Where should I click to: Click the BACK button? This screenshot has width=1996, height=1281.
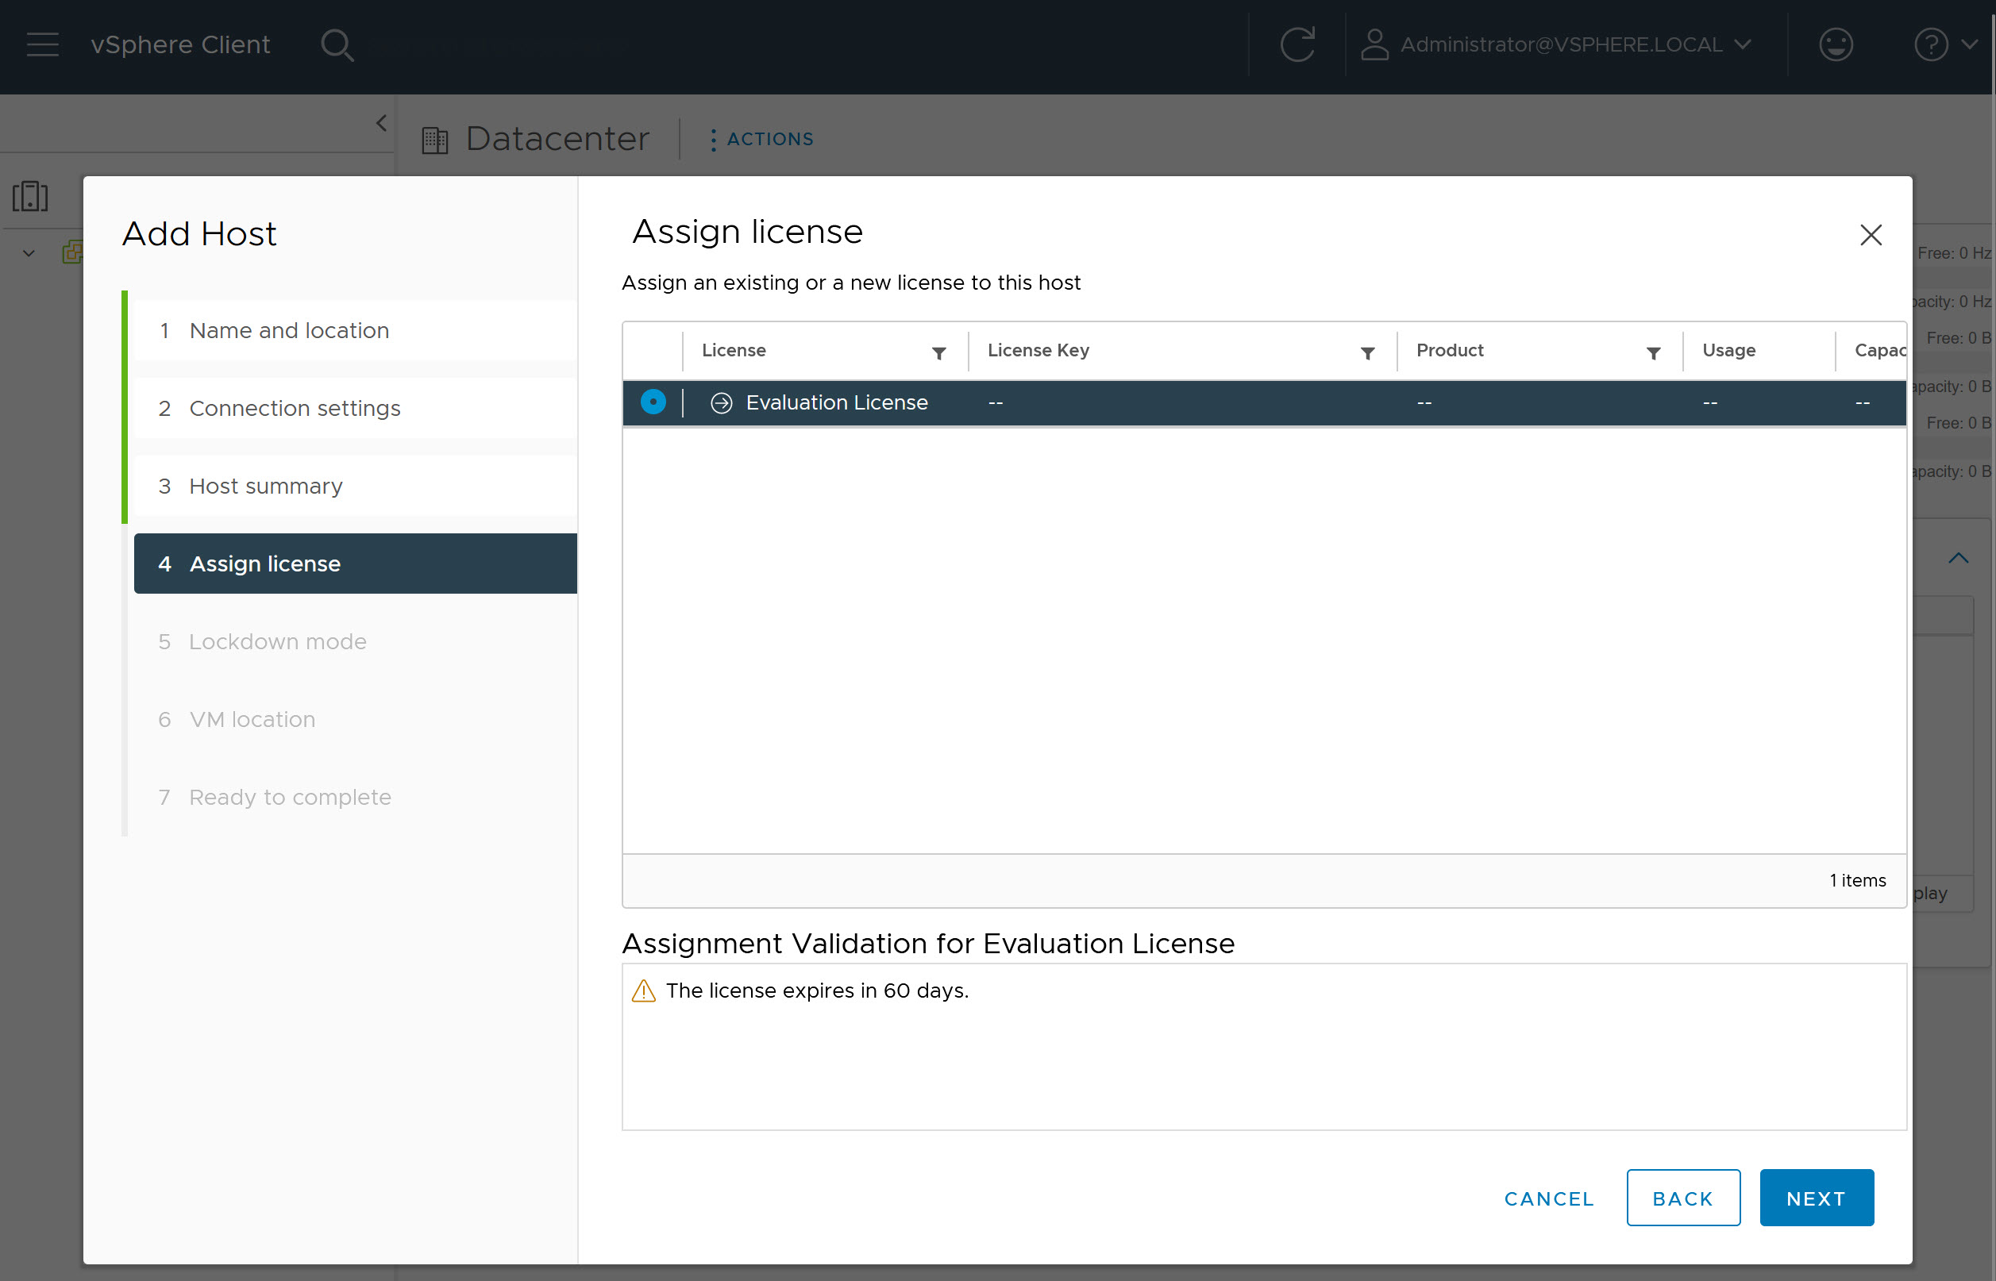tap(1682, 1198)
